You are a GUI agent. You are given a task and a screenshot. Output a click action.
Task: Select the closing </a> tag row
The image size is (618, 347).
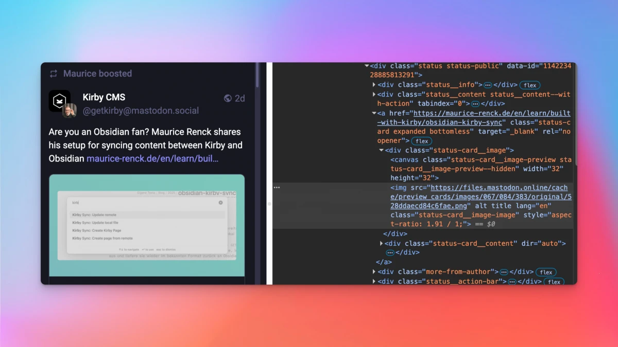tap(384, 262)
